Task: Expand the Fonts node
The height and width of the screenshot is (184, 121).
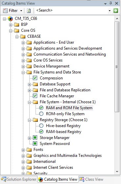Action: coord(23,150)
